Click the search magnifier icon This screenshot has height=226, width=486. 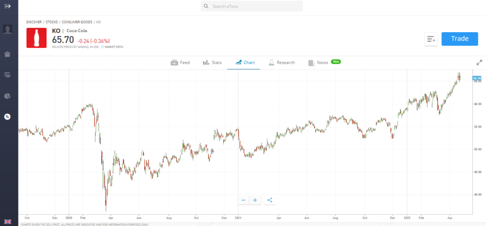coord(206,6)
